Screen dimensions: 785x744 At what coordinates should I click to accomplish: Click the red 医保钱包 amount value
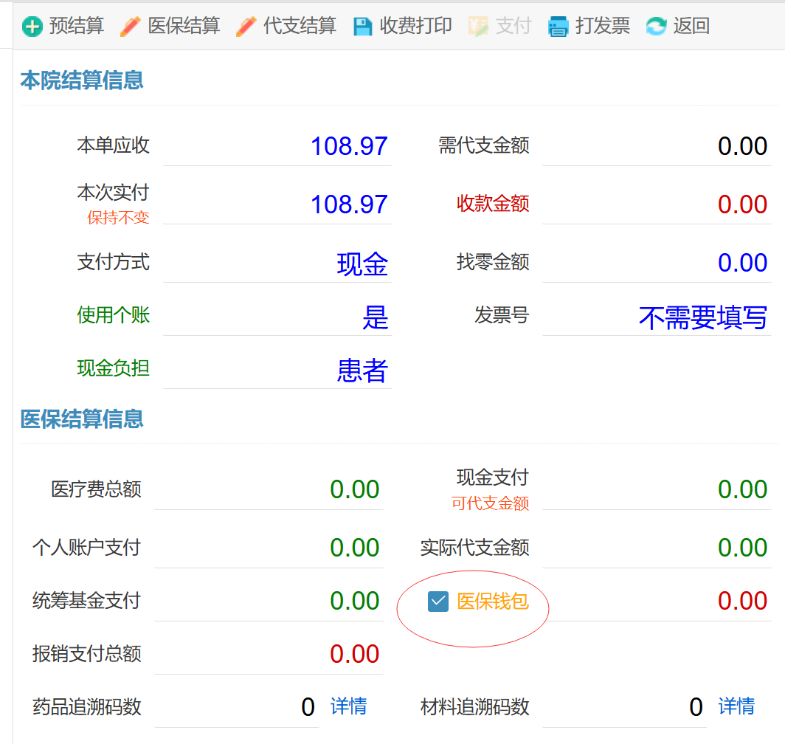point(742,601)
